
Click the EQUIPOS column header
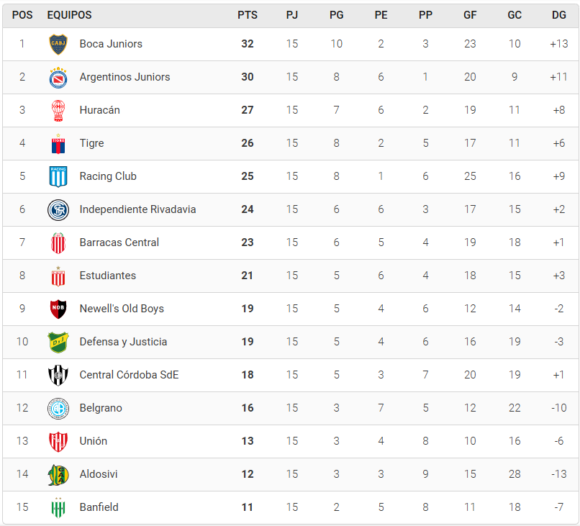pyautogui.click(x=70, y=15)
